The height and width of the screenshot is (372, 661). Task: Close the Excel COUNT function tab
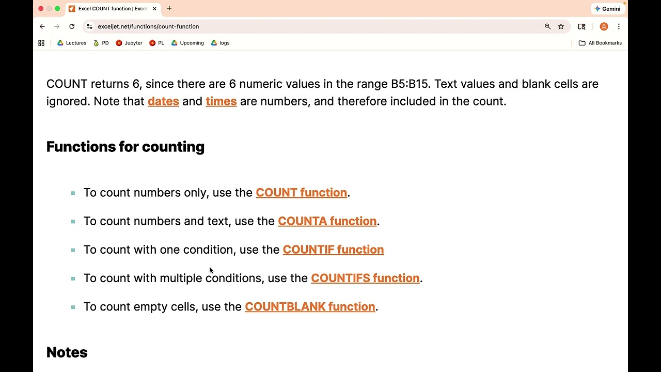pos(154,9)
